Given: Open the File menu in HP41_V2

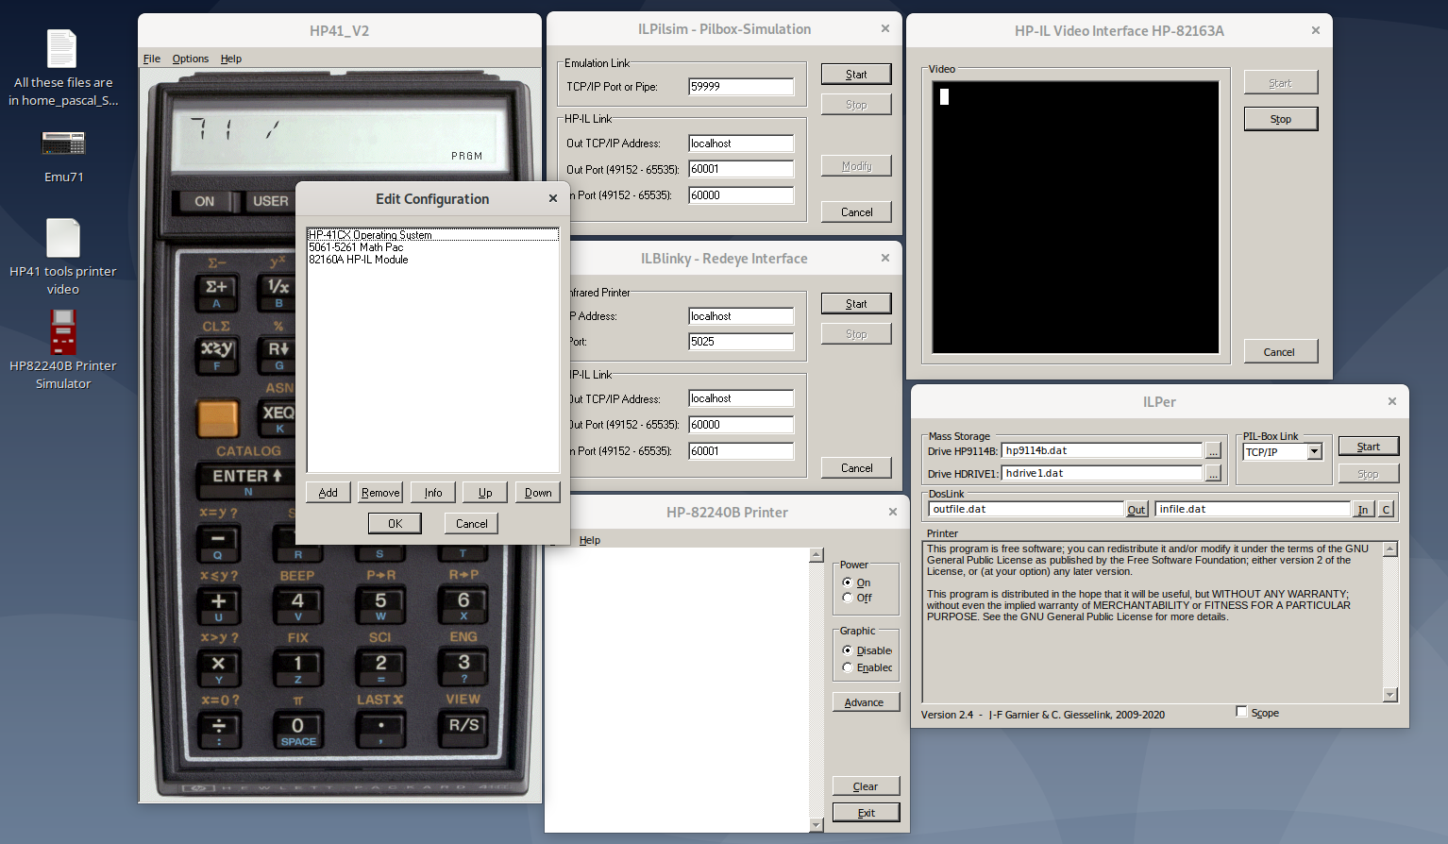Looking at the screenshot, I should click(x=151, y=59).
